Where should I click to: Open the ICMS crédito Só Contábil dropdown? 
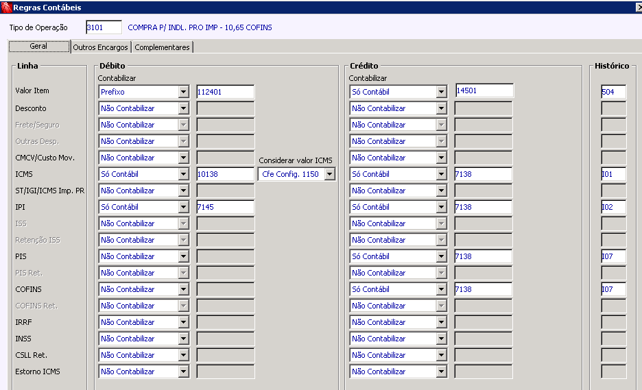[398, 174]
